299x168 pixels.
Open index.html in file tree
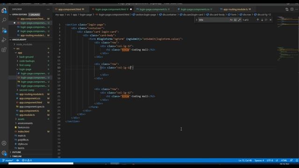(x=24, y=132)
